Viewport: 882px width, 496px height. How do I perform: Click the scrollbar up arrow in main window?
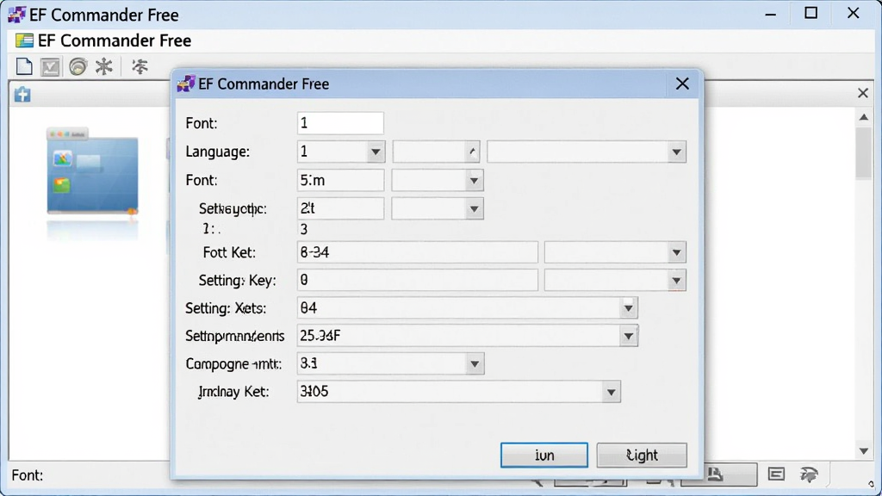863,117
